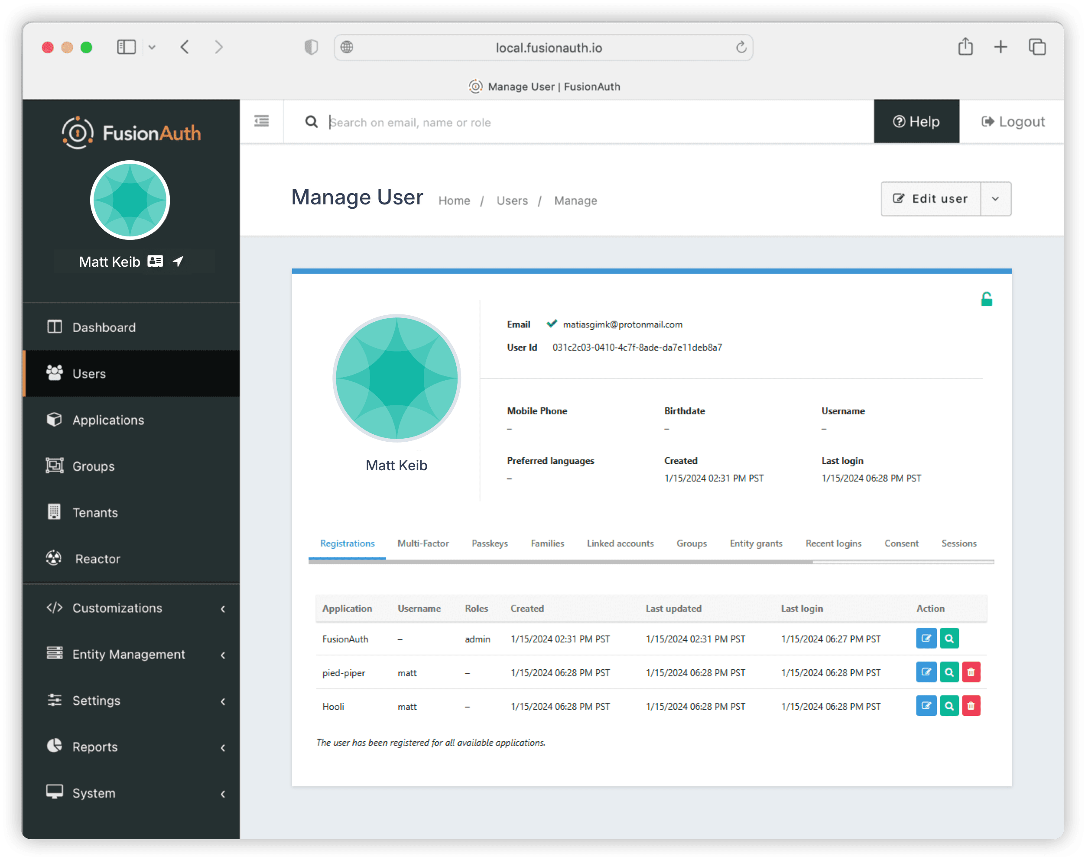The width and height of the screenshot is (1085, 860).
Task: Open a new Safari tab with plus icon
Action: tap(1001, 47)
